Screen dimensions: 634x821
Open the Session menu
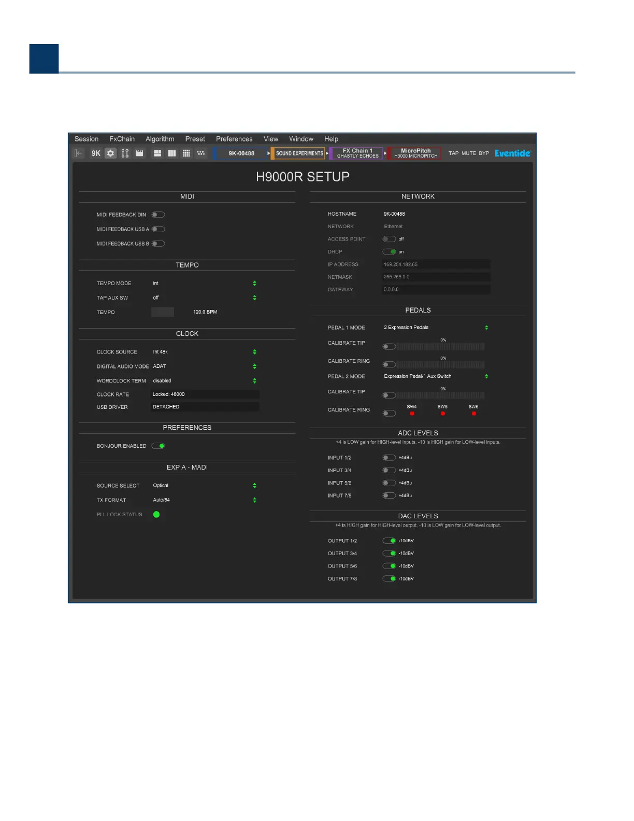[87, 139]
